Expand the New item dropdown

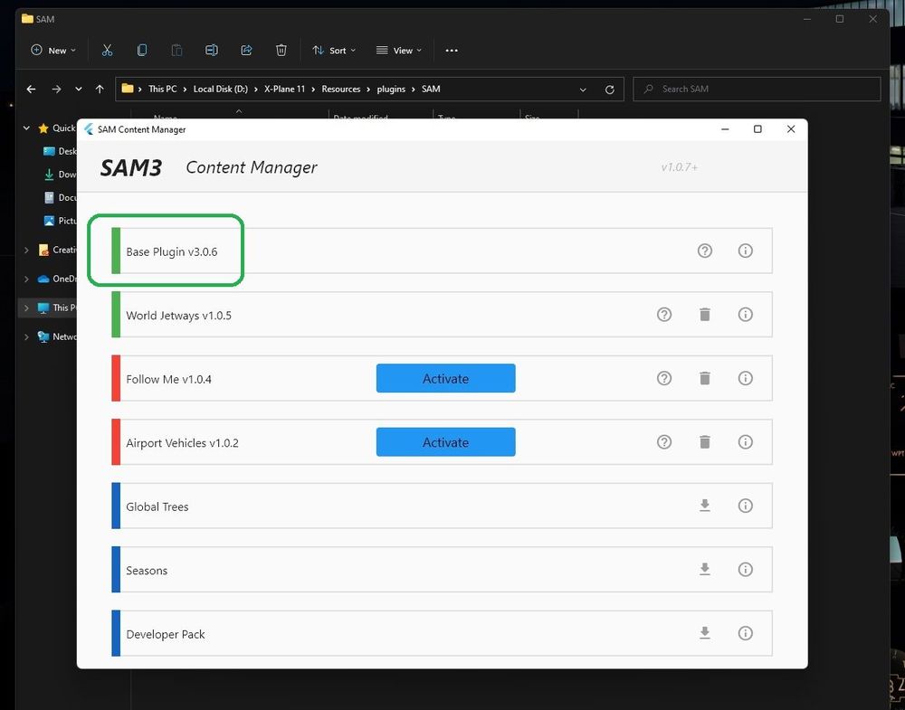click(53, 51)
